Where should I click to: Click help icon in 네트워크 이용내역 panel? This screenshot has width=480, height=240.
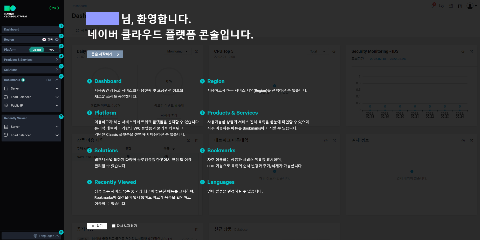click(326, 141)
